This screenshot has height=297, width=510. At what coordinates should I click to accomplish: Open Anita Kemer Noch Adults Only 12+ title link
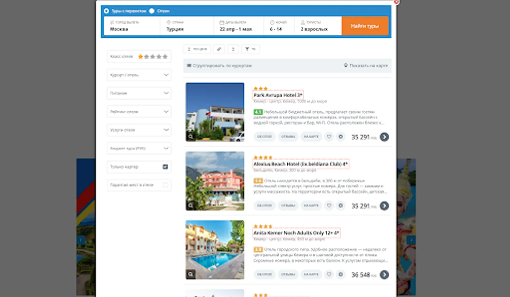[296, 233]
